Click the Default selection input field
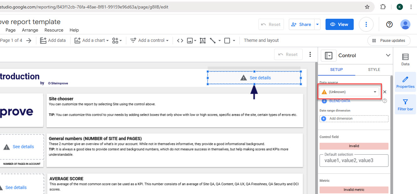The height and width of the screenshot is (194, 417). 354,161
